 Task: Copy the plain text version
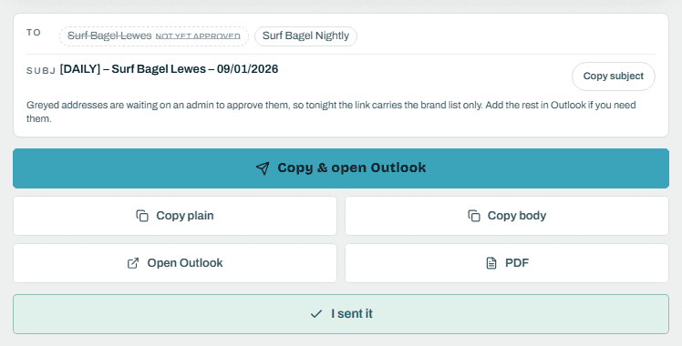pyautogui.click(x=175, y=216)
